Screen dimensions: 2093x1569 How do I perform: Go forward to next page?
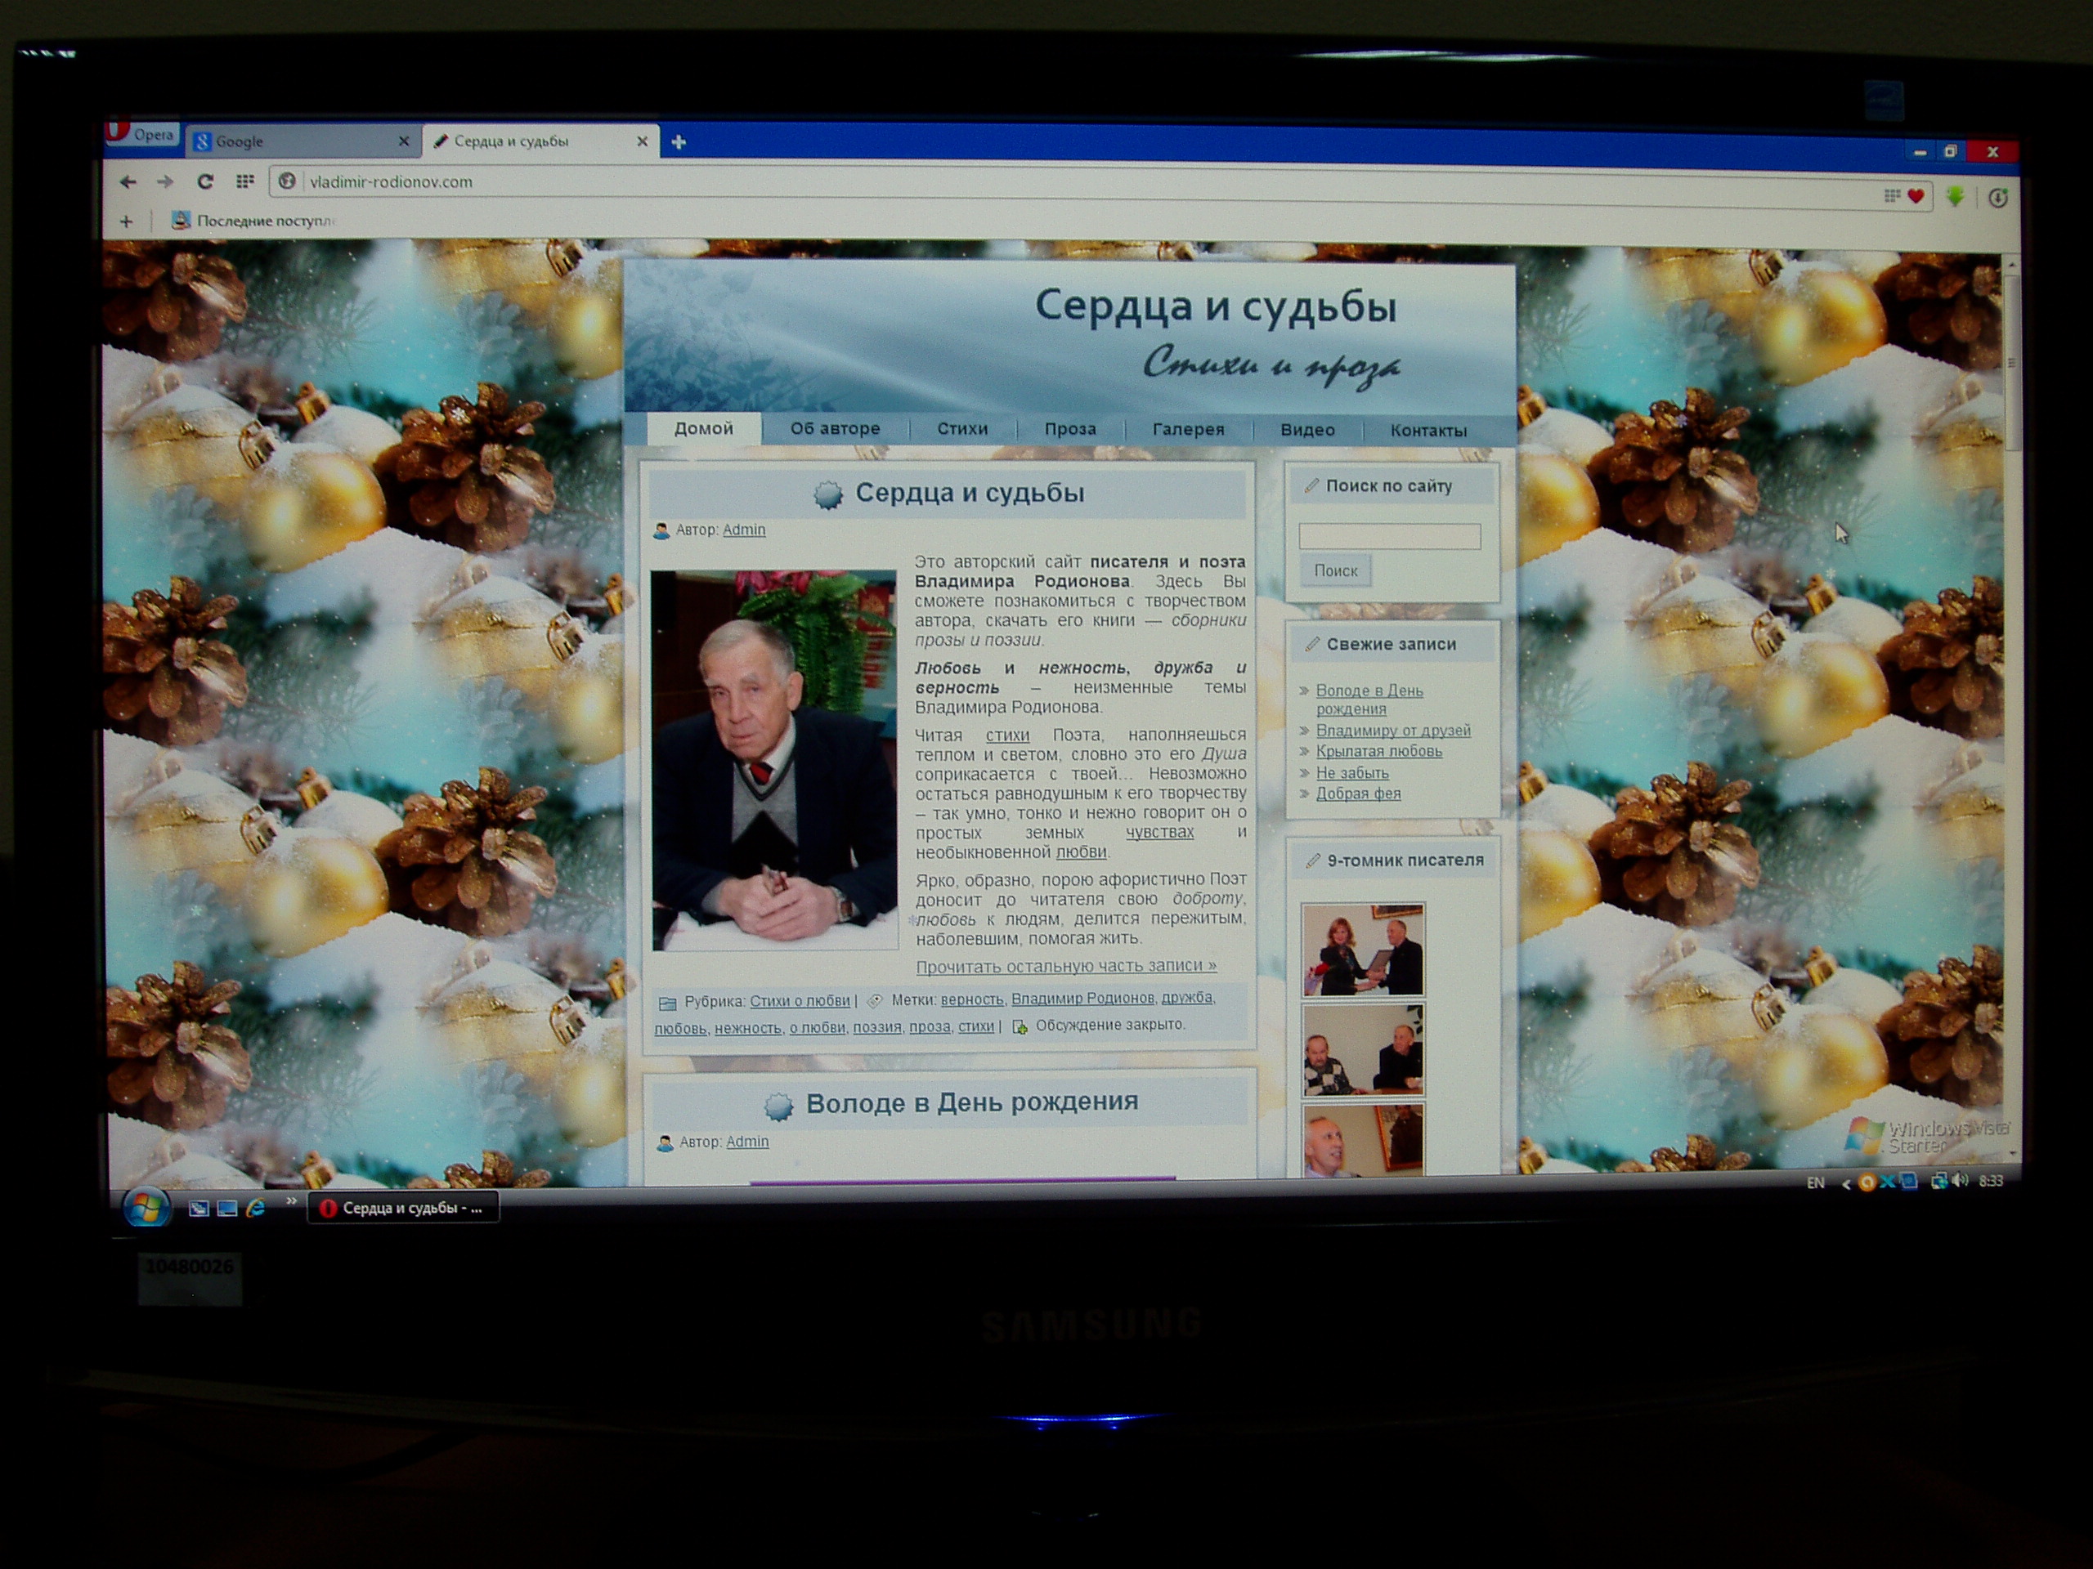click(164, 181)
